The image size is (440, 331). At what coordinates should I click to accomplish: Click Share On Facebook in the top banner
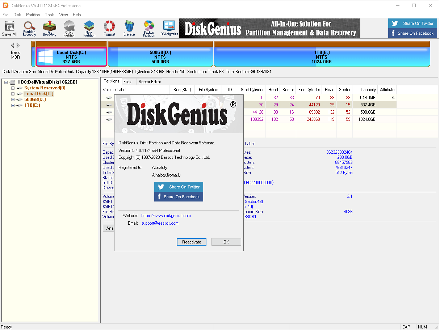[412, 33]
